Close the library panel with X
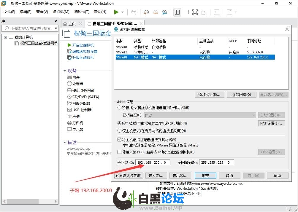 point(56,21)
